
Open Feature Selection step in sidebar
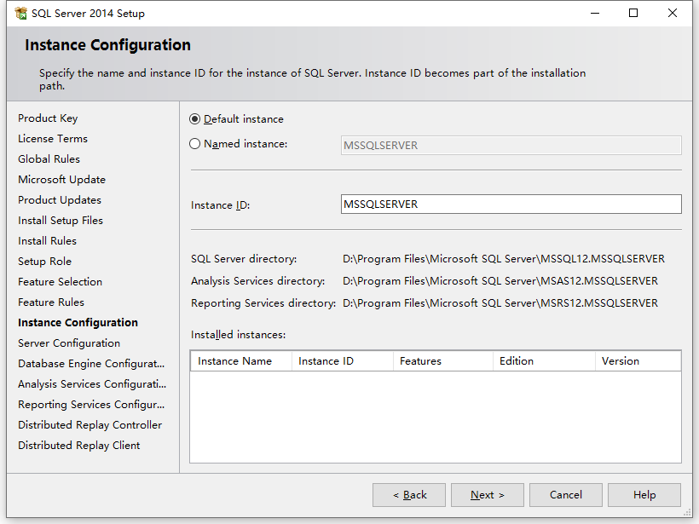coord(61,282)
